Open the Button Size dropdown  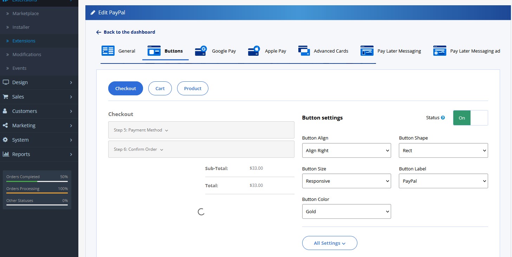click(346, 181)
